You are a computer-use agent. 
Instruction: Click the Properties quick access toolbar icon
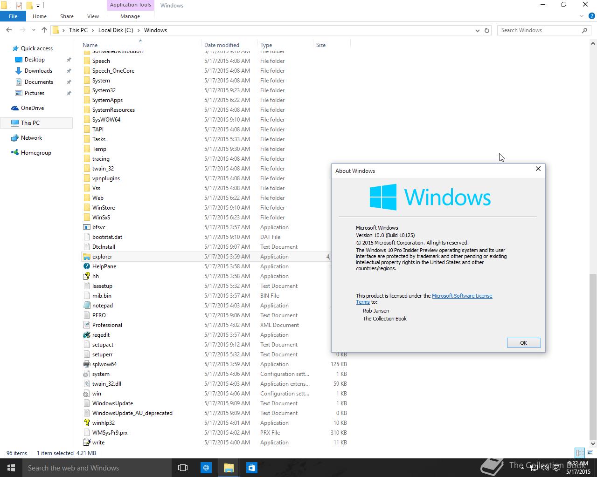coord(19,6)
